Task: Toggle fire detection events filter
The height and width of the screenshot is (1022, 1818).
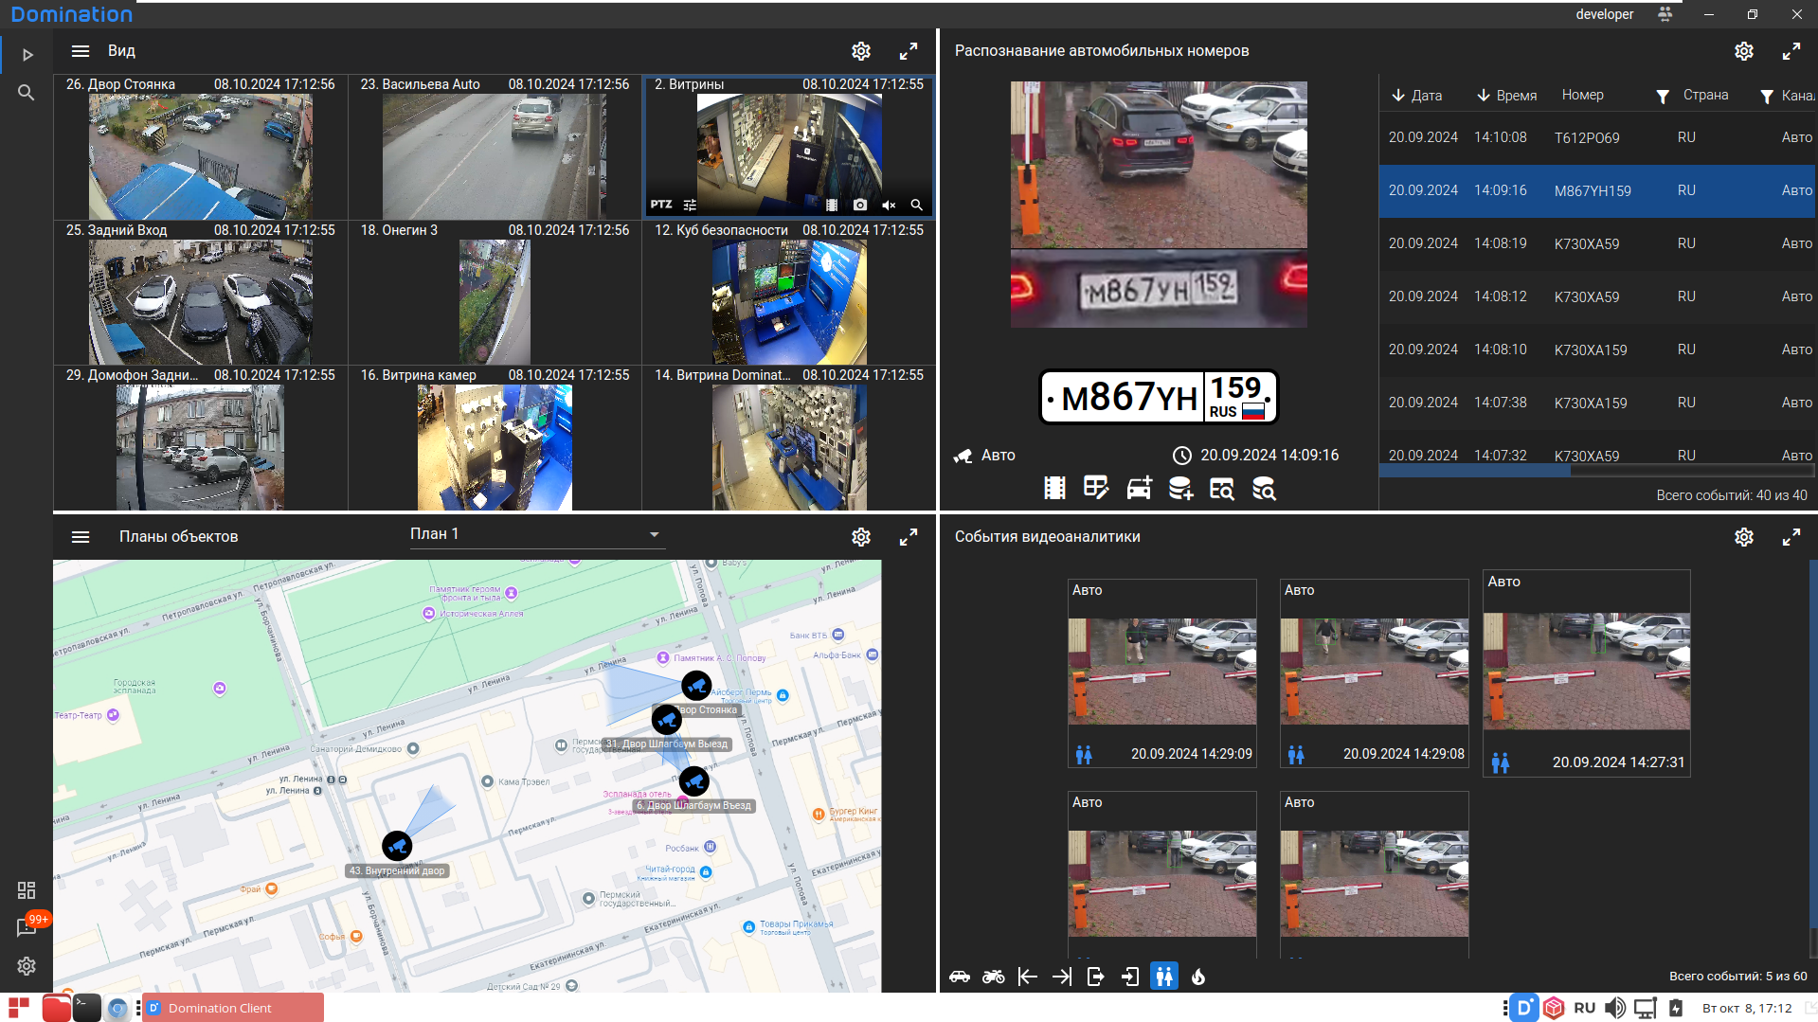Action: 1198,977
